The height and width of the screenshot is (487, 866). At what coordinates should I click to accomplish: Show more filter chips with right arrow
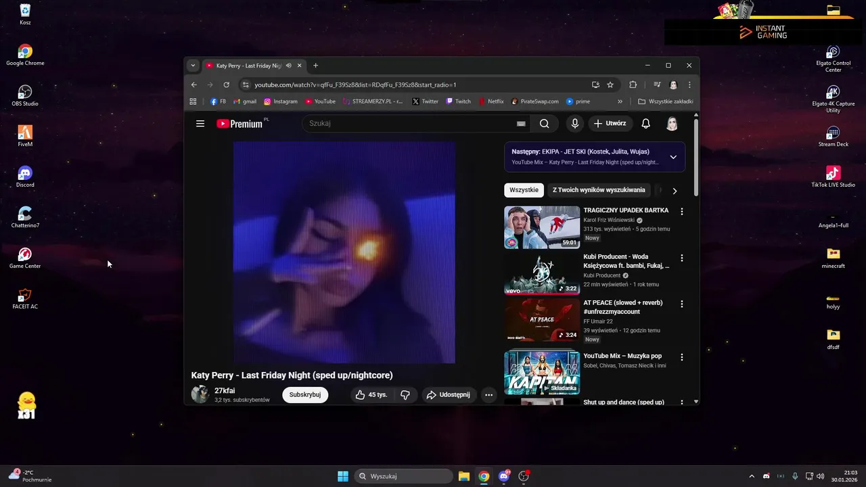coord(675,191)
